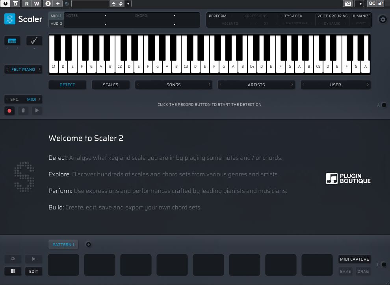
Task: Toggle HUMANIZE option
Action: pos(360,16)
